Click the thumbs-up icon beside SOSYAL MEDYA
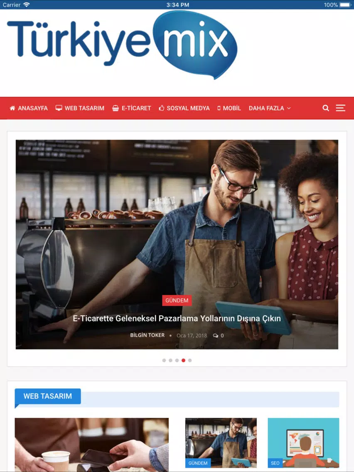354x472 pixels. click(x=162, y=108)
